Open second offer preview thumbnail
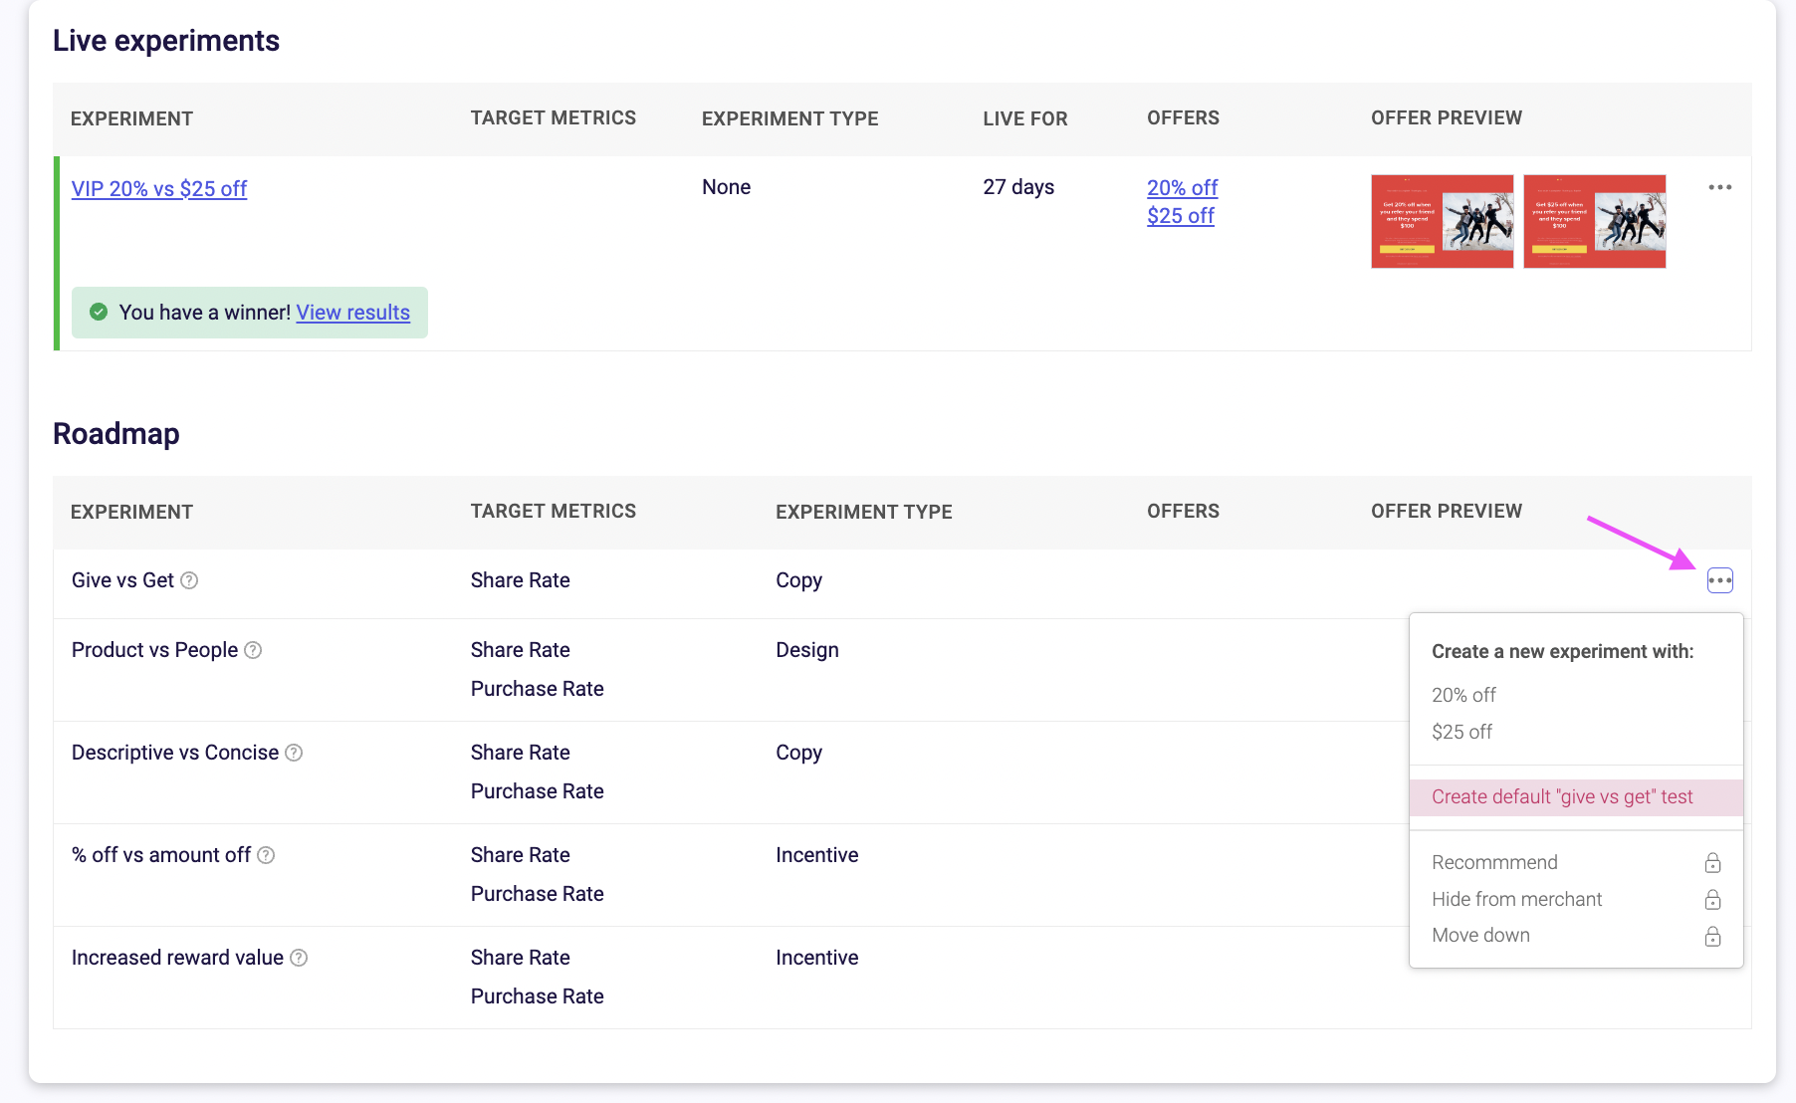 click(1595, 221)
